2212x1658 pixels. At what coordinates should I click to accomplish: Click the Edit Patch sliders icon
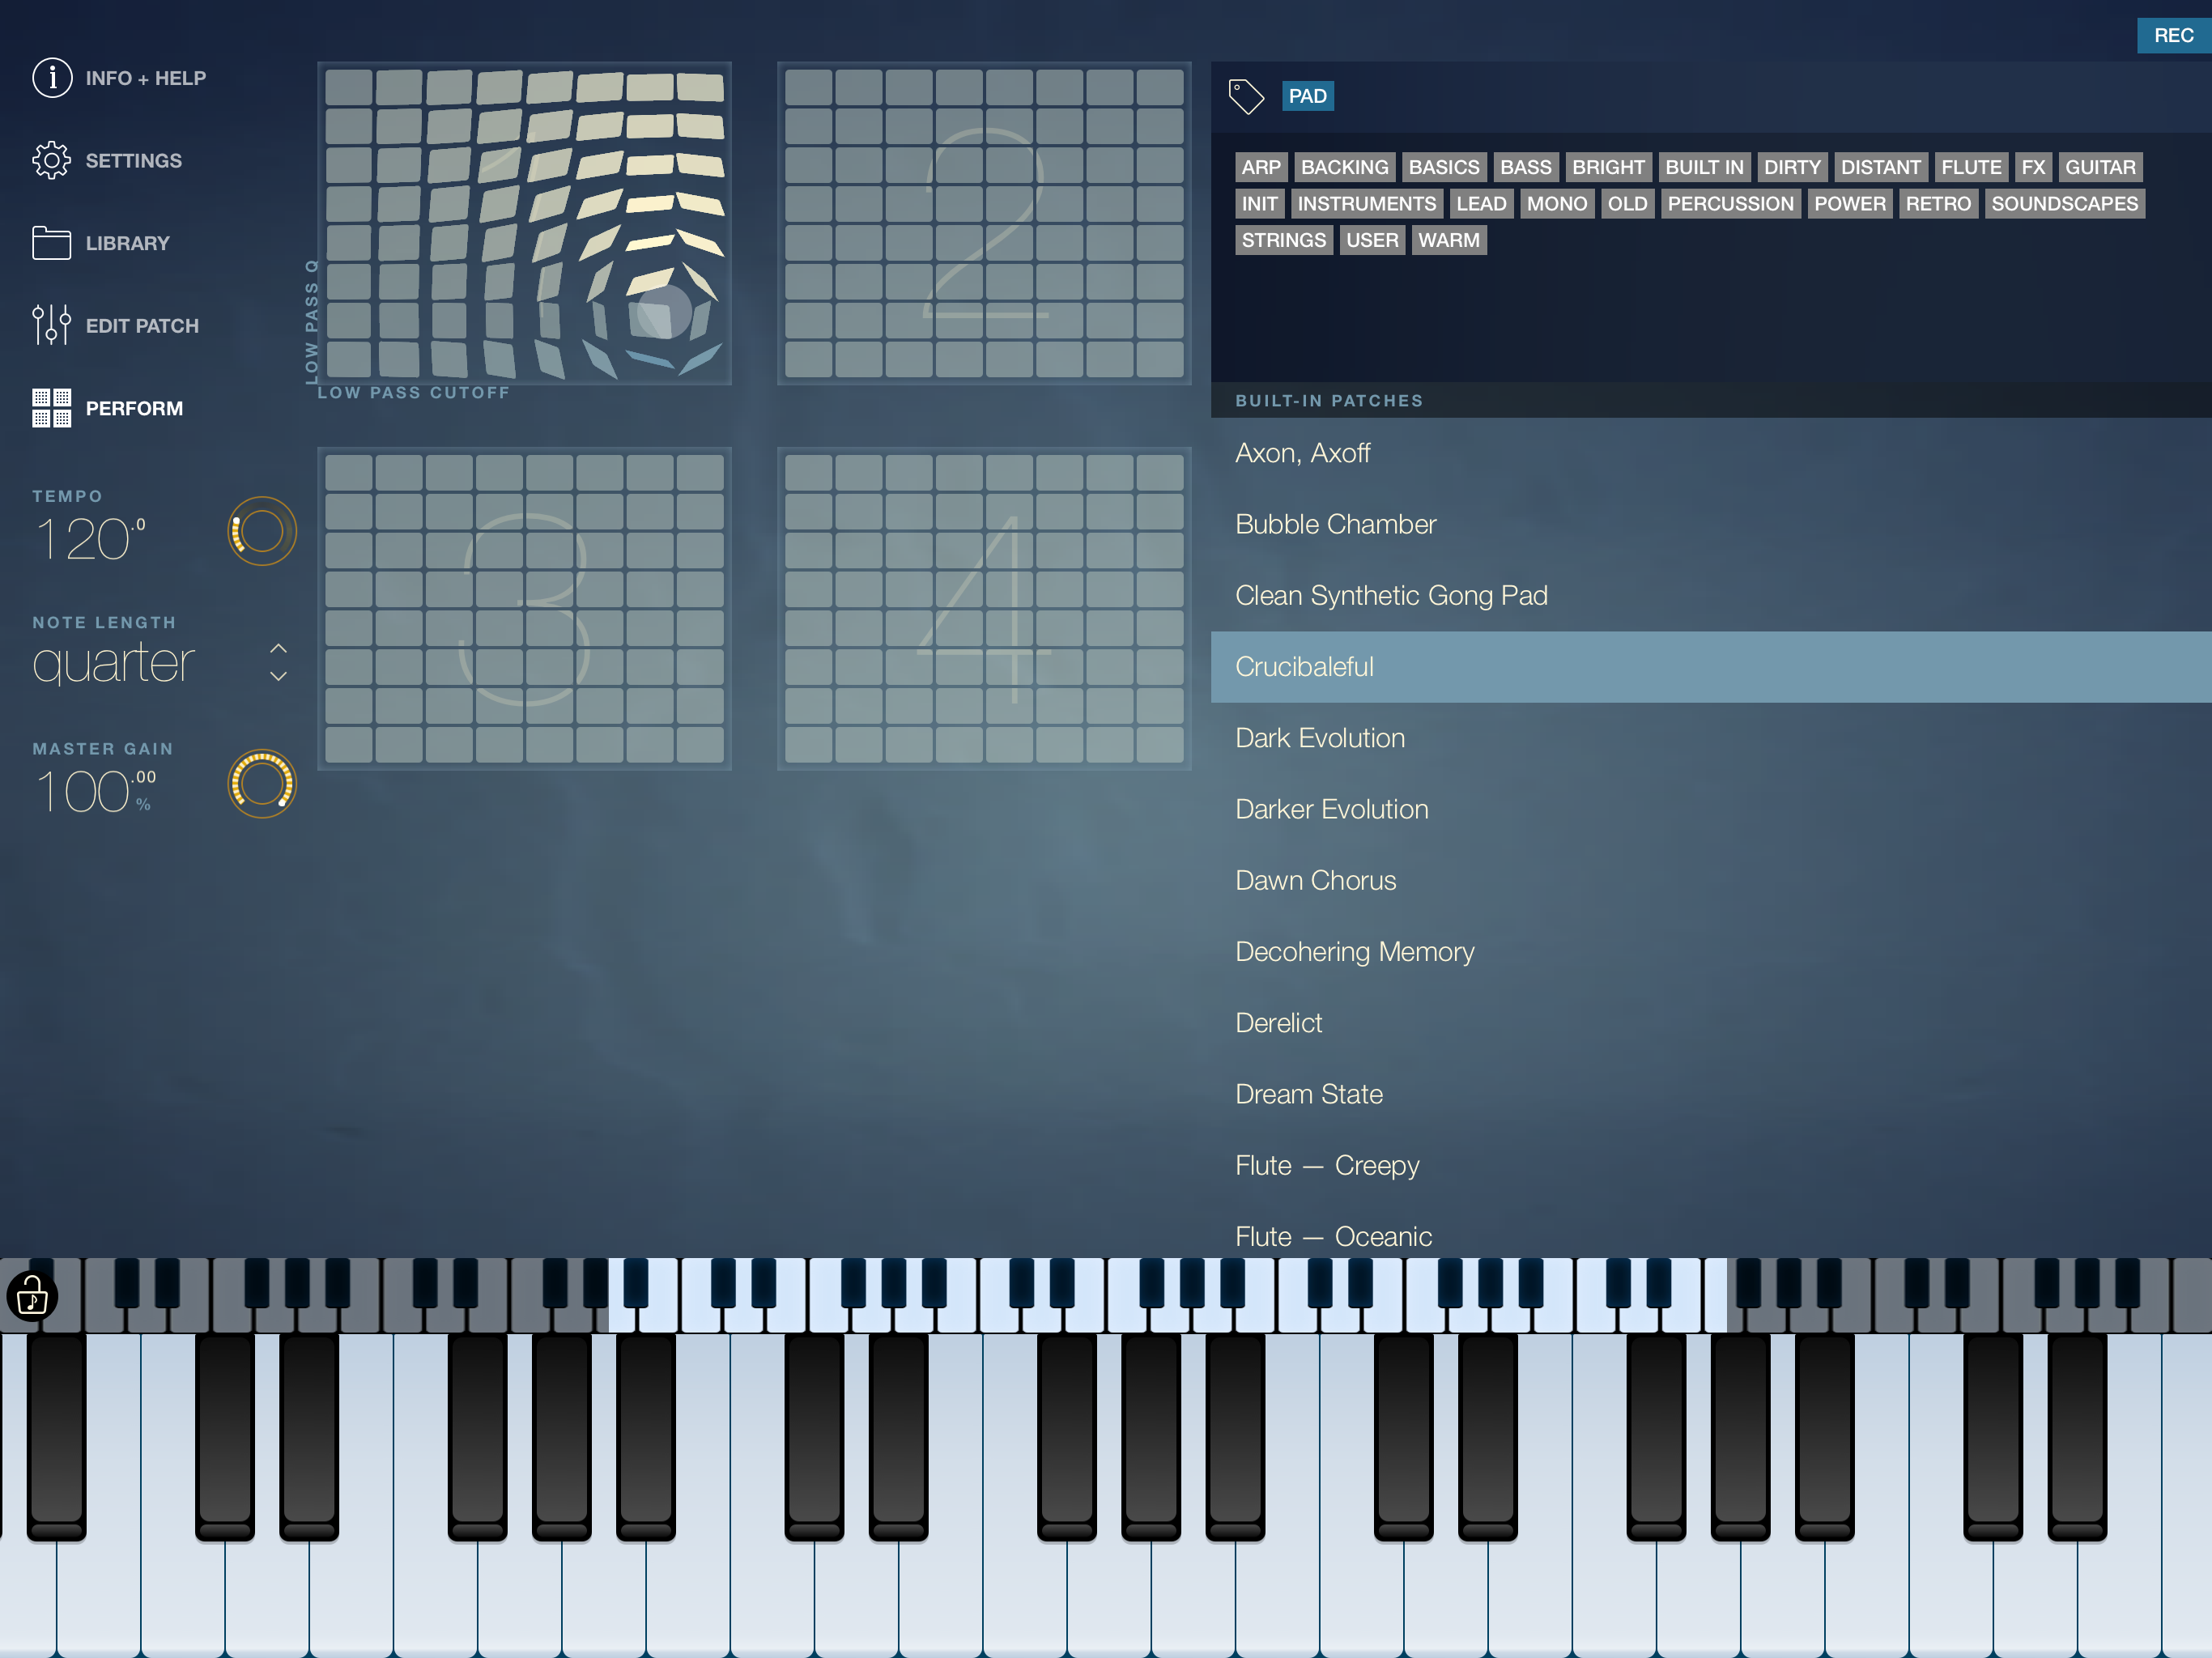52,325
